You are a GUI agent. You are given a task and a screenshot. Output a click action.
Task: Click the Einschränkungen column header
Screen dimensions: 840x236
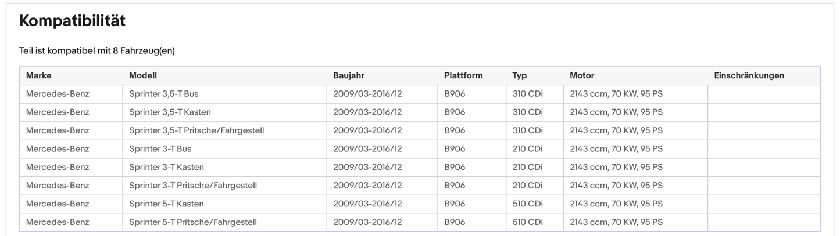click(x=749, y=75)
